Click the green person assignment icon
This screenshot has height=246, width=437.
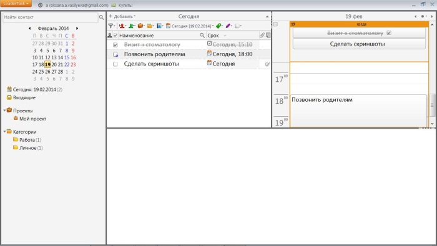pos(132,26)
